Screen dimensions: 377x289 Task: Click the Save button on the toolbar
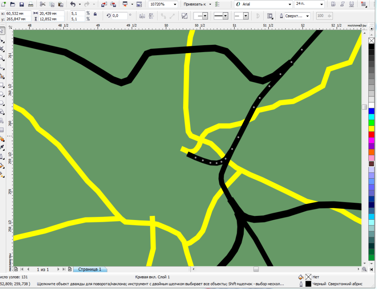click(21, 5)
